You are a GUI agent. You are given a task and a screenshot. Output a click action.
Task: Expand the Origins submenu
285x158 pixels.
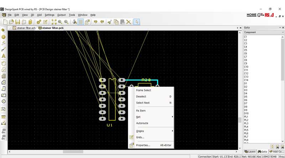(151, 131)
